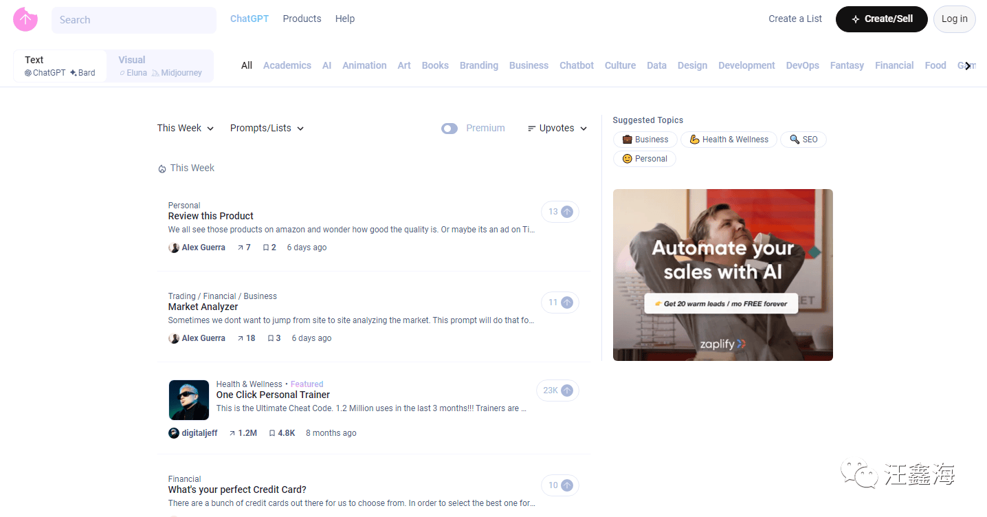Click the digitaljeff avatar icon
The height and width of the screenshot is (517, 987).
pos(174,433)
